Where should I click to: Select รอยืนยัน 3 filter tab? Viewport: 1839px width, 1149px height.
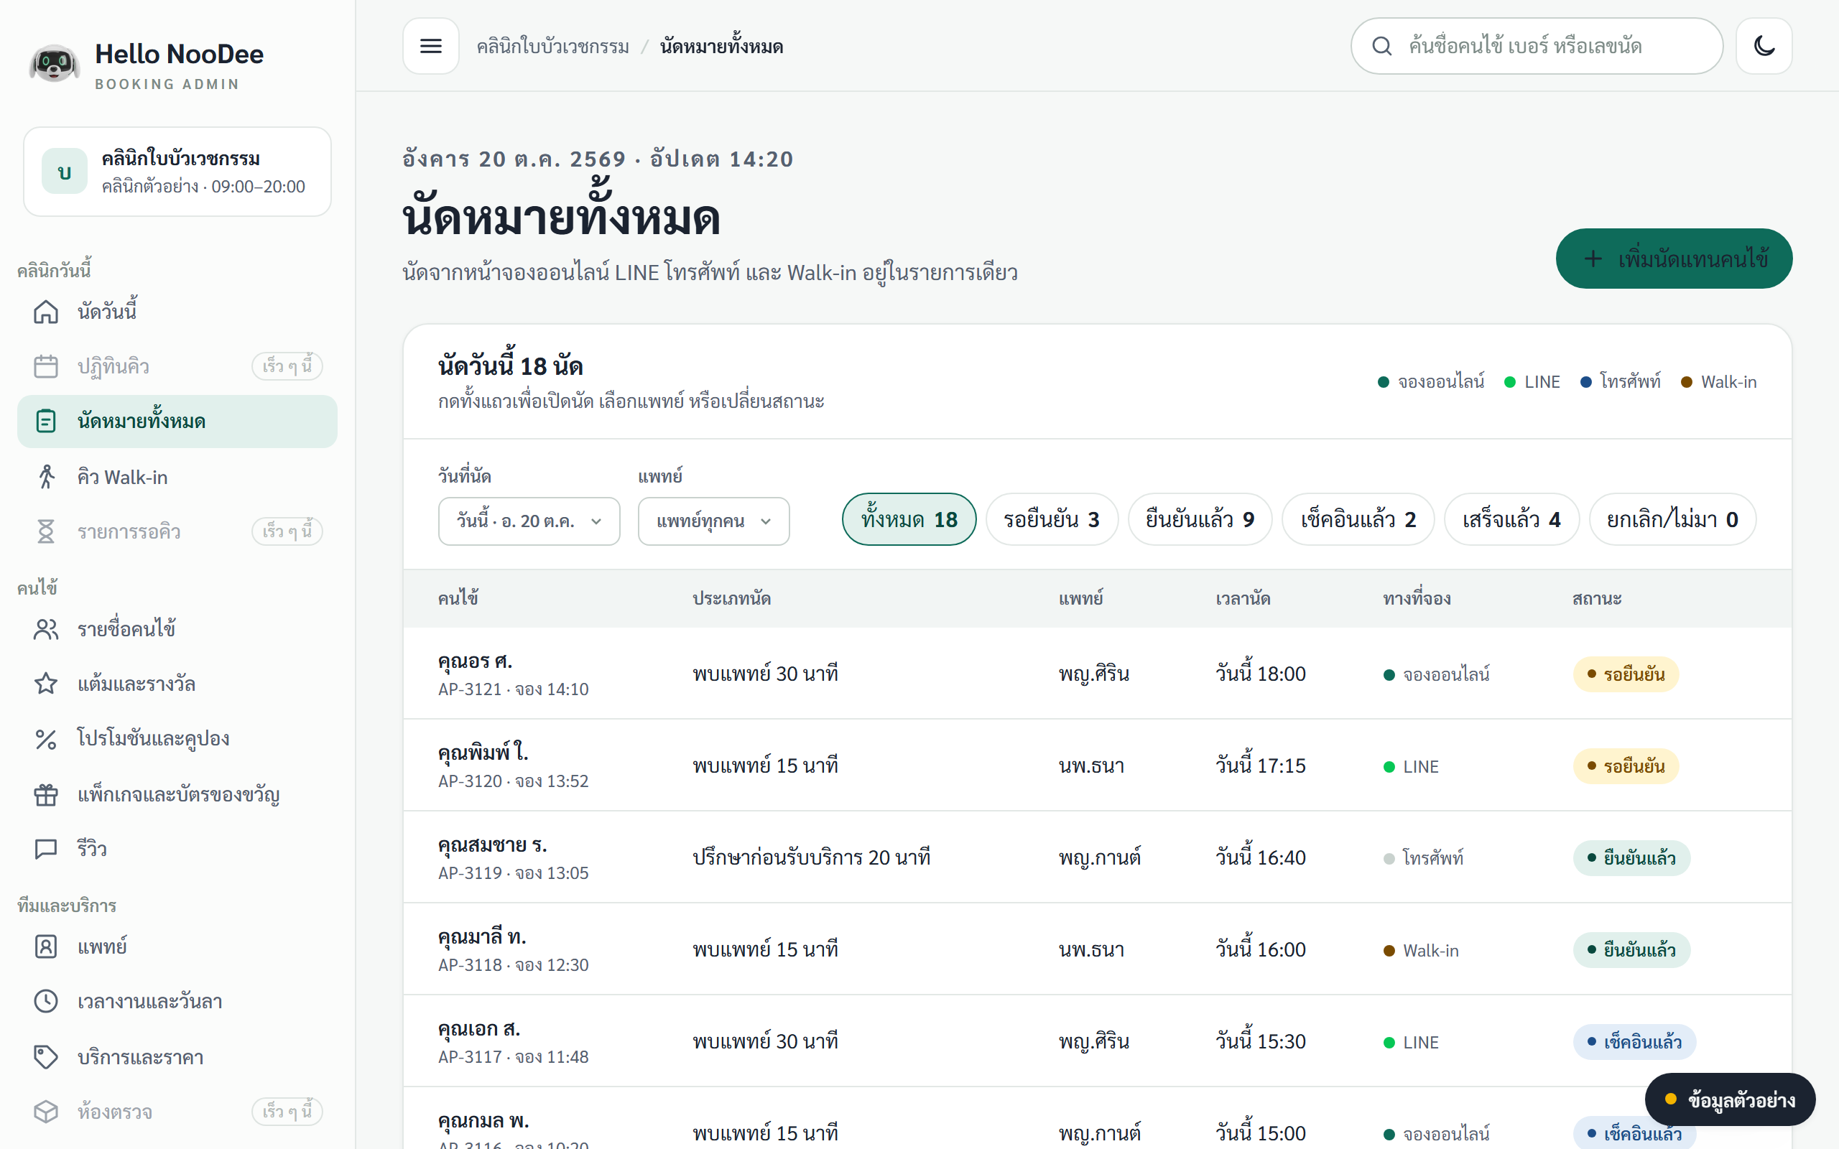(x=1052, y=519)
